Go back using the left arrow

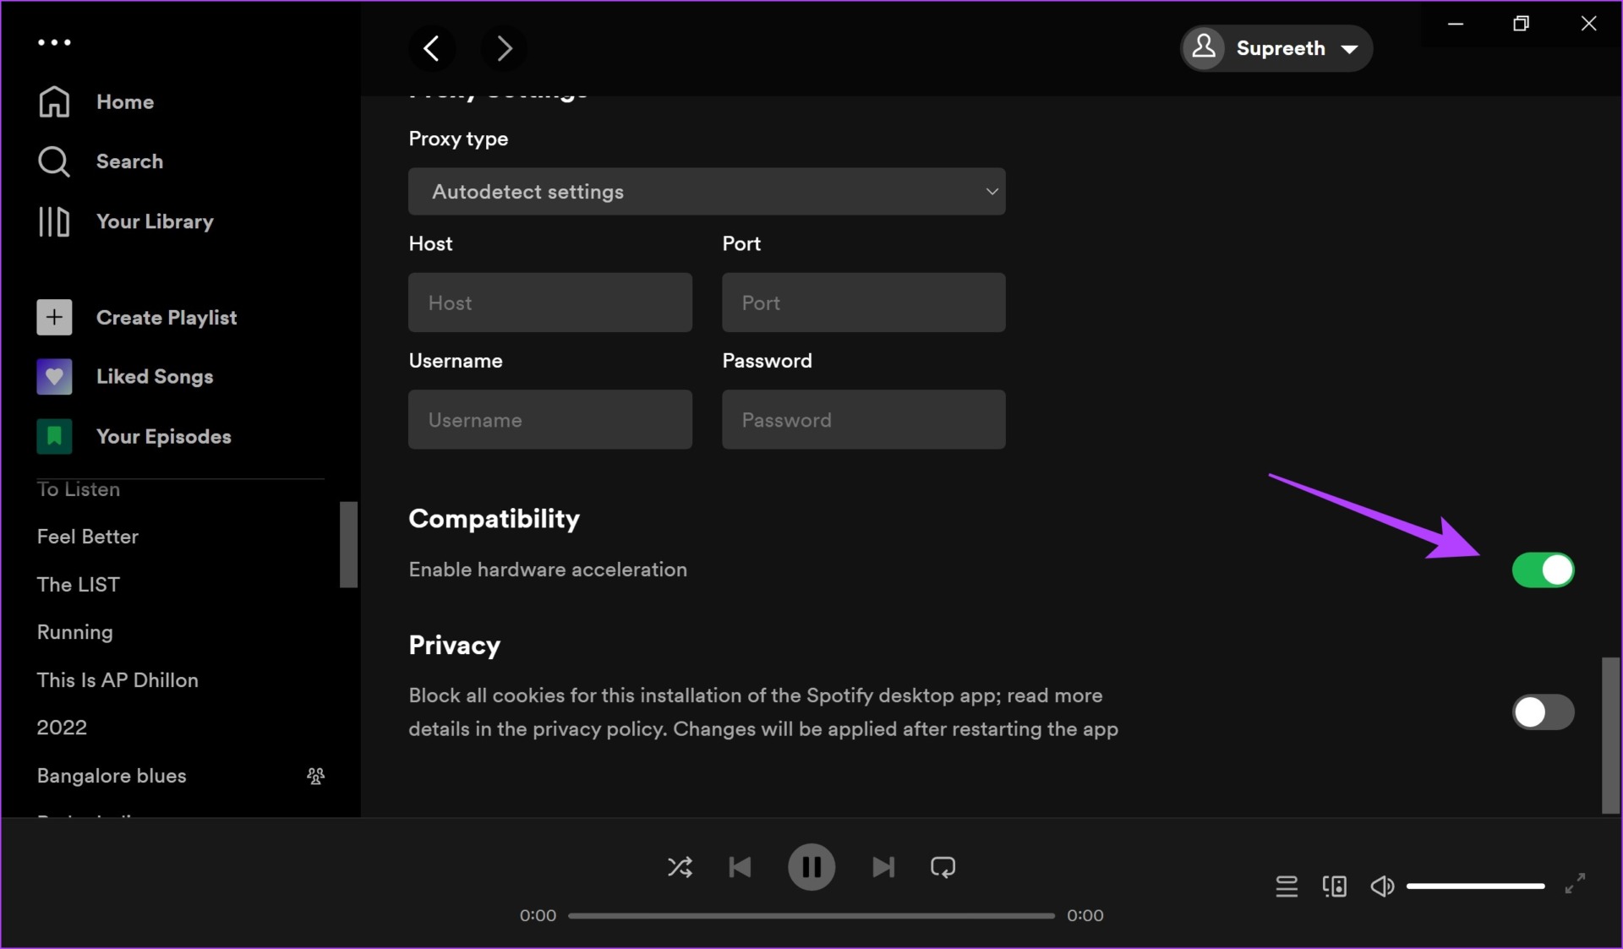tap(432, 48)
